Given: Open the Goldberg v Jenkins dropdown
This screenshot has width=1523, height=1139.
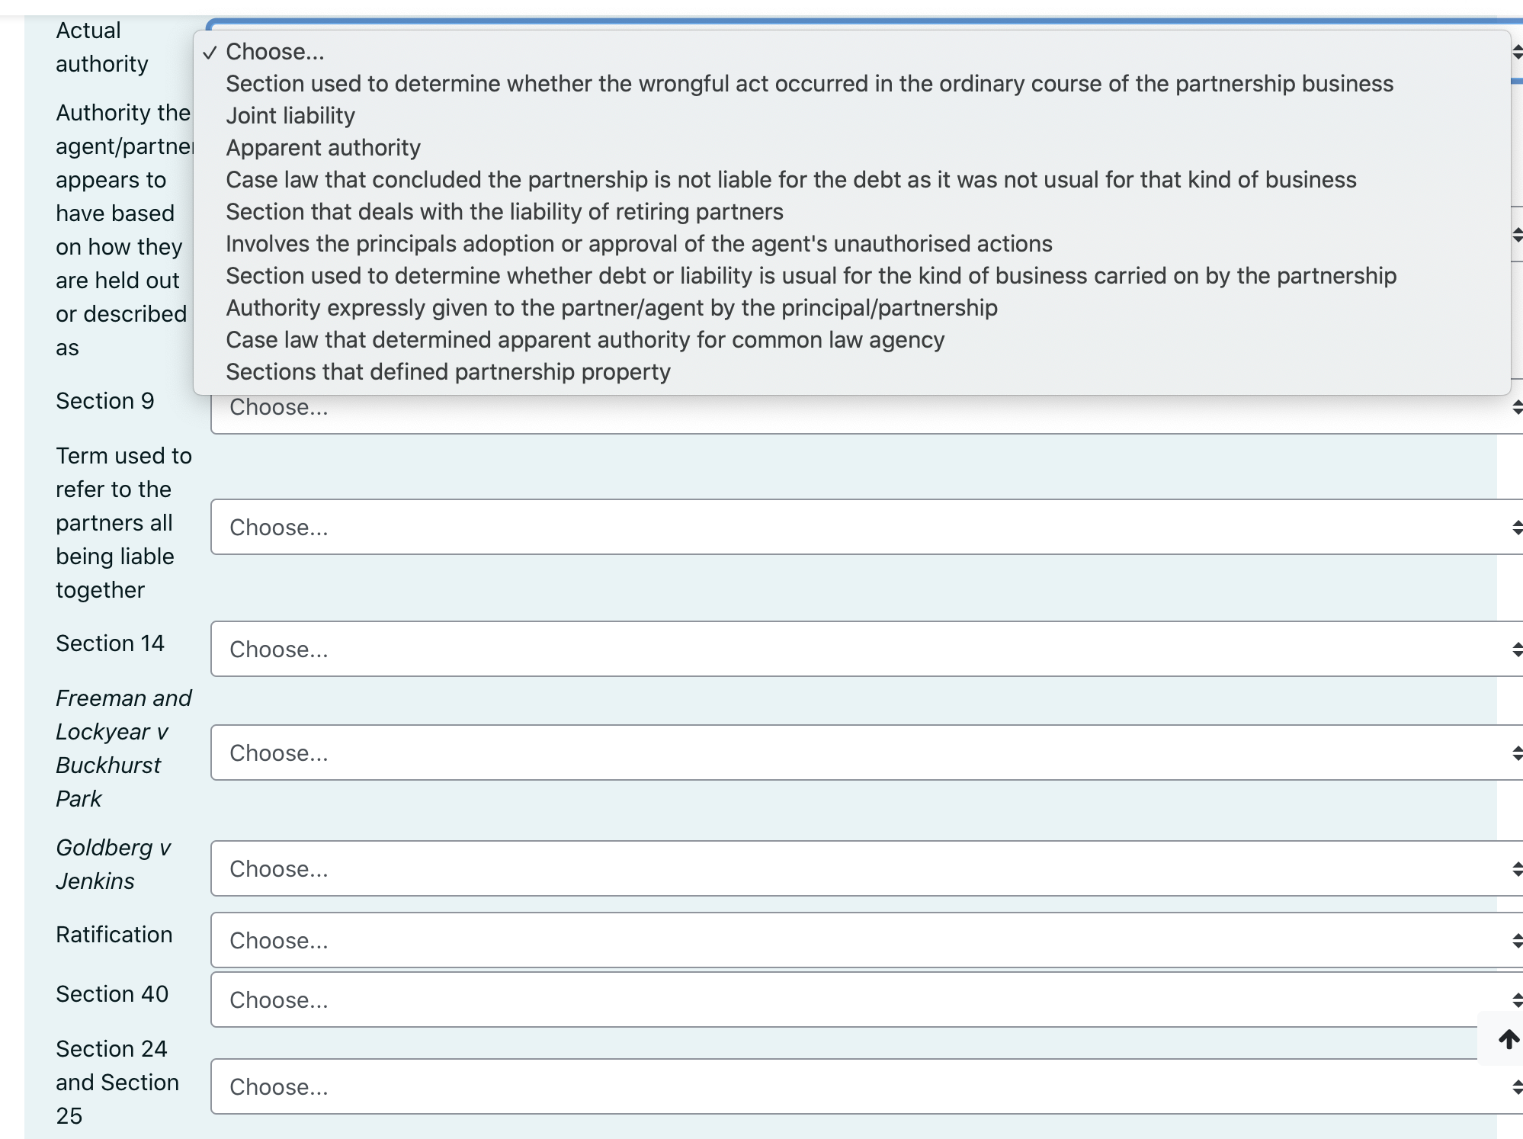Looking at the screenshot, I should click(838, 868).
